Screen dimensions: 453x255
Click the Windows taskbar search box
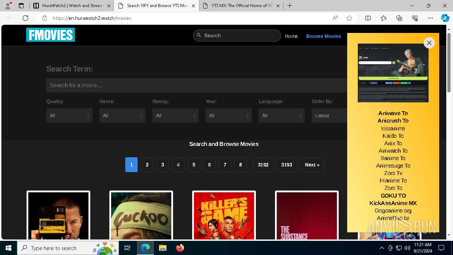[69, 248]
